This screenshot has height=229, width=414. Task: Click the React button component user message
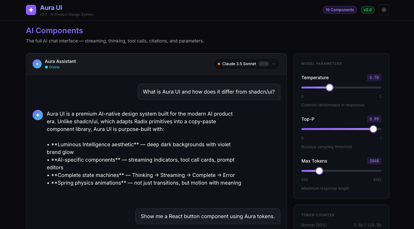point(208,216)
